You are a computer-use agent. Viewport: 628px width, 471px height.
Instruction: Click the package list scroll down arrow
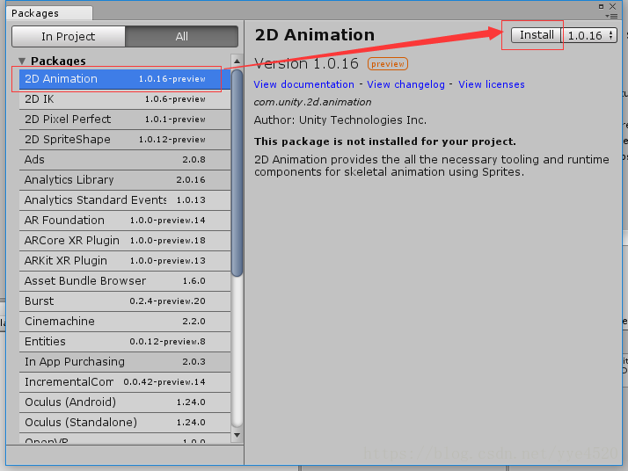[x=237, y=435]
